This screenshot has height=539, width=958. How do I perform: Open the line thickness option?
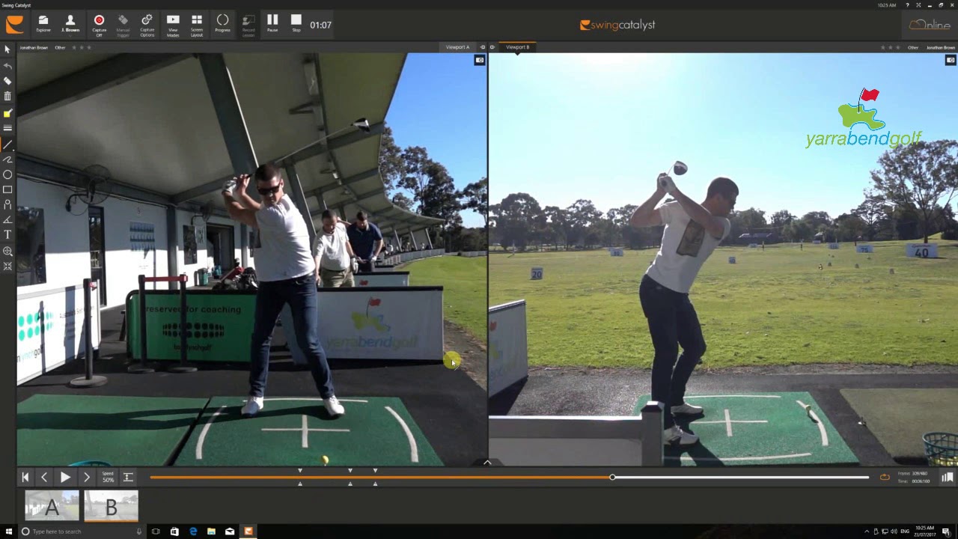click(7, 128)
